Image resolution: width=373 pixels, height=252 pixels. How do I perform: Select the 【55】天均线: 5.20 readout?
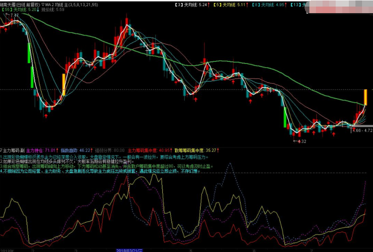20,10
